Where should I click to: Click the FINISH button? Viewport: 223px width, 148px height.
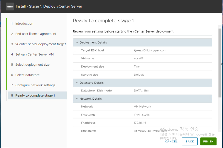point(208,141)
